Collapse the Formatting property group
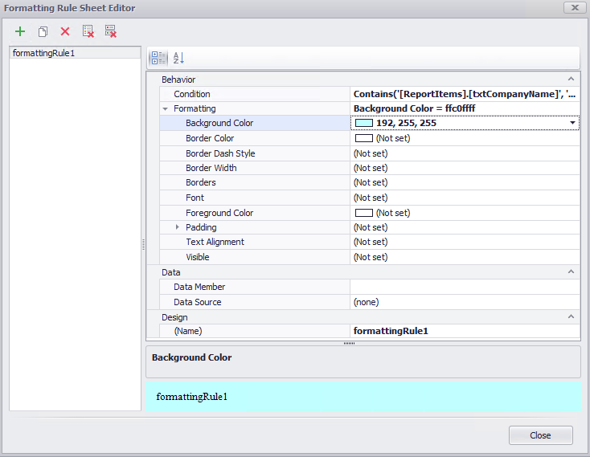The width and height of the screenshot is (590, 457). [x=165, y=108]
